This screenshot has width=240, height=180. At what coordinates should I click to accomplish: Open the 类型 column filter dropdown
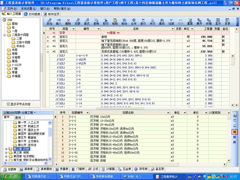point(74,29)
